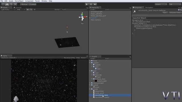
Task: Open the Scene view Gizmos dropdown
Action: (x=57, y=10)
